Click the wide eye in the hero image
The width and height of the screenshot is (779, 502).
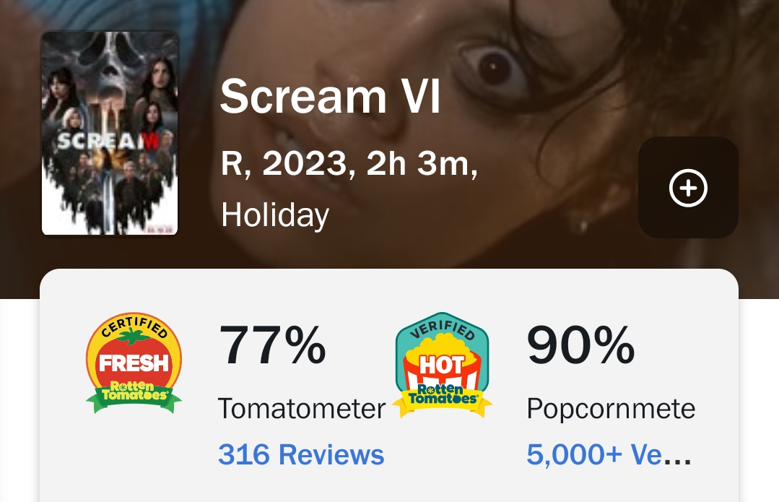click(493, 67)
